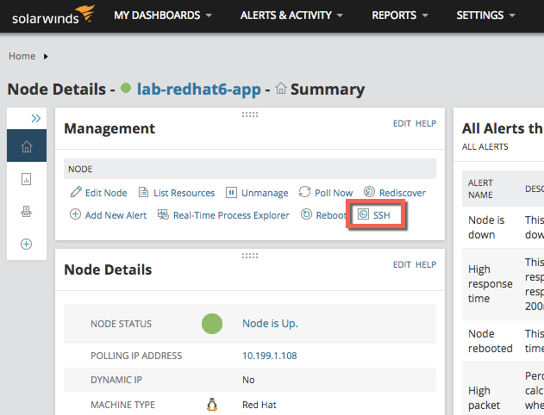Viewport: 544px width, 415px height.
Task: Open the chart view sidebar icon
Action: pyautogui.click(x=27, y=179)
